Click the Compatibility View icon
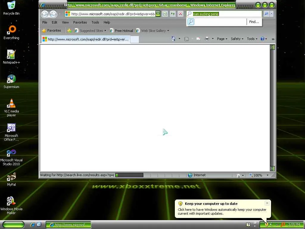Viewport: 305px width, 229px height. click(165, 14)
